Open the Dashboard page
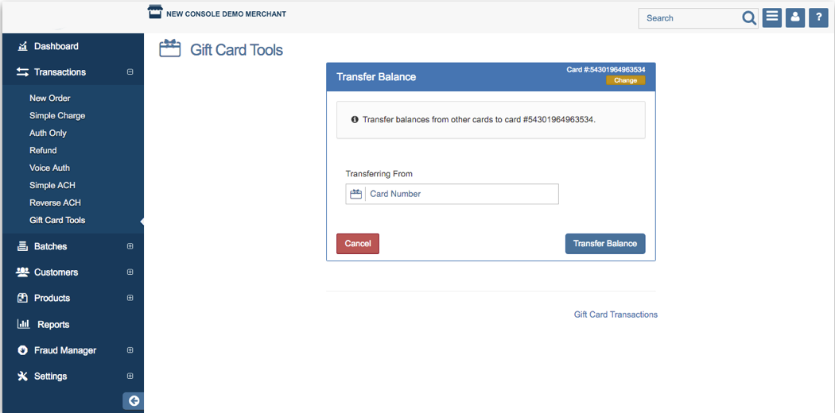Image resolution: width=835 pixels, height=413 pixels. (56, 46)
